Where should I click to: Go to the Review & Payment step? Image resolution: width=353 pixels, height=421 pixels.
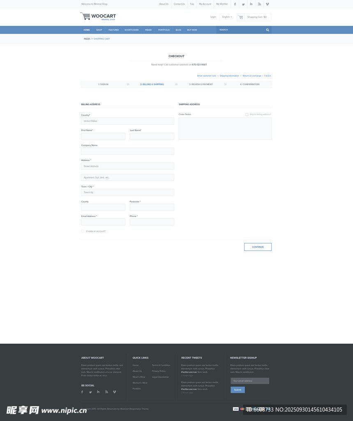pos(201,84)
